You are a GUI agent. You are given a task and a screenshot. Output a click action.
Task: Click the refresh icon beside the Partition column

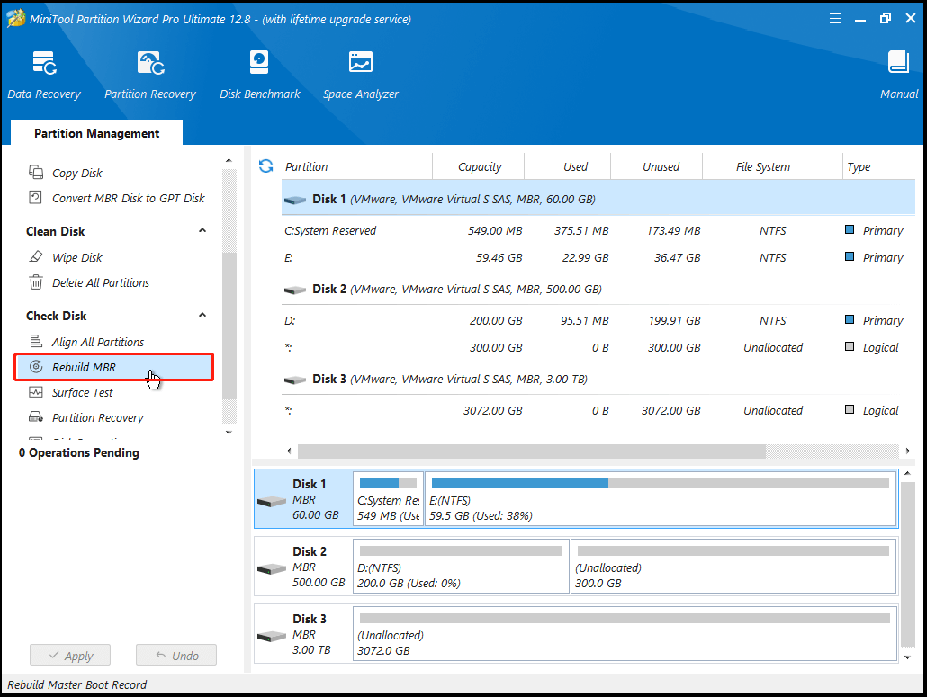click(x=265, y=166)
